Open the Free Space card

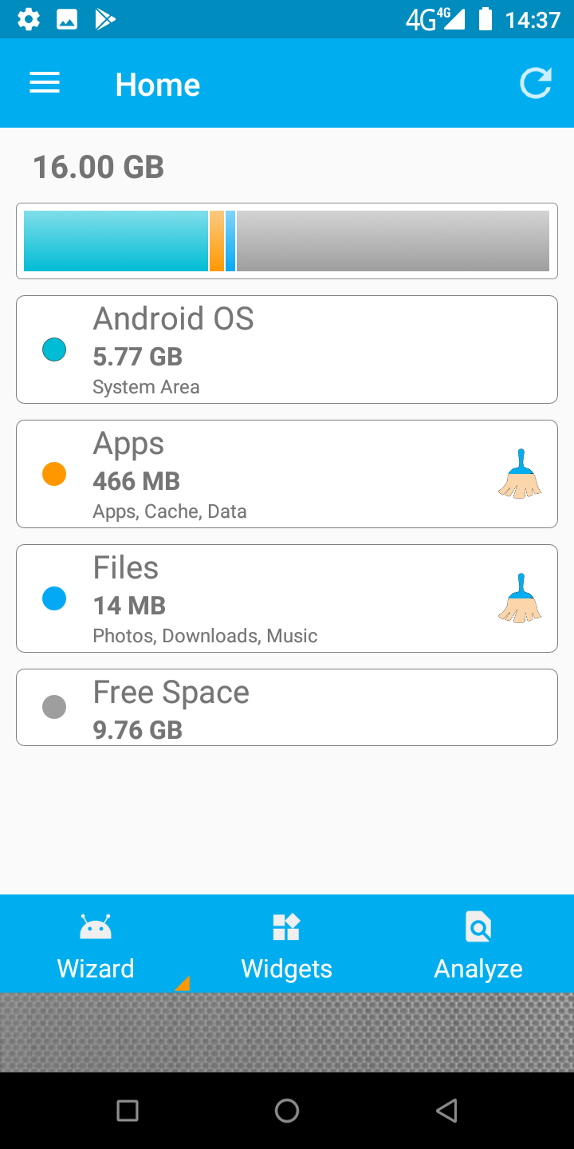[x=287, y=707]
